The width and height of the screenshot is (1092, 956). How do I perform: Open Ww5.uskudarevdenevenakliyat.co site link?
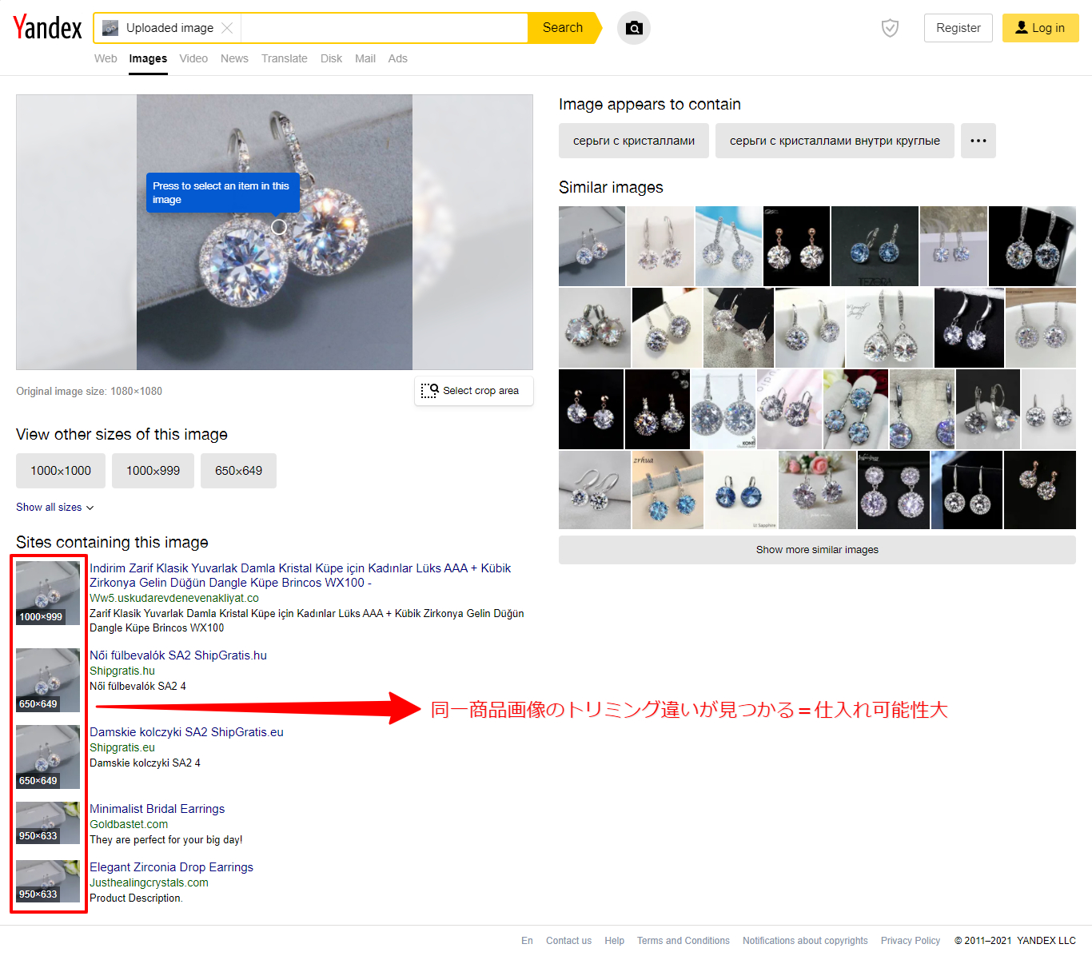(x=174, y=598)
